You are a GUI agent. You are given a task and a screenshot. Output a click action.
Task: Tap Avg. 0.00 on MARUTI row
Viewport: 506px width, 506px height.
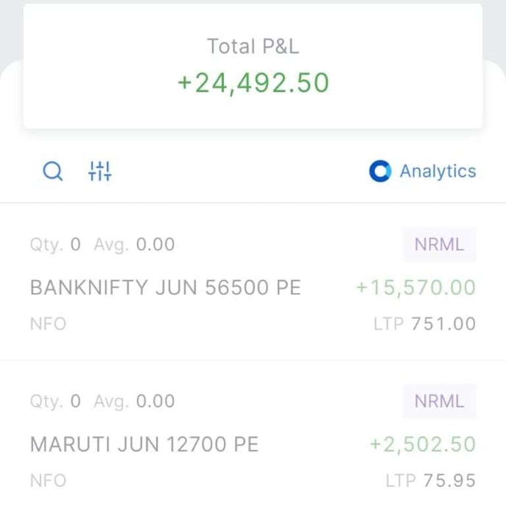134,401
